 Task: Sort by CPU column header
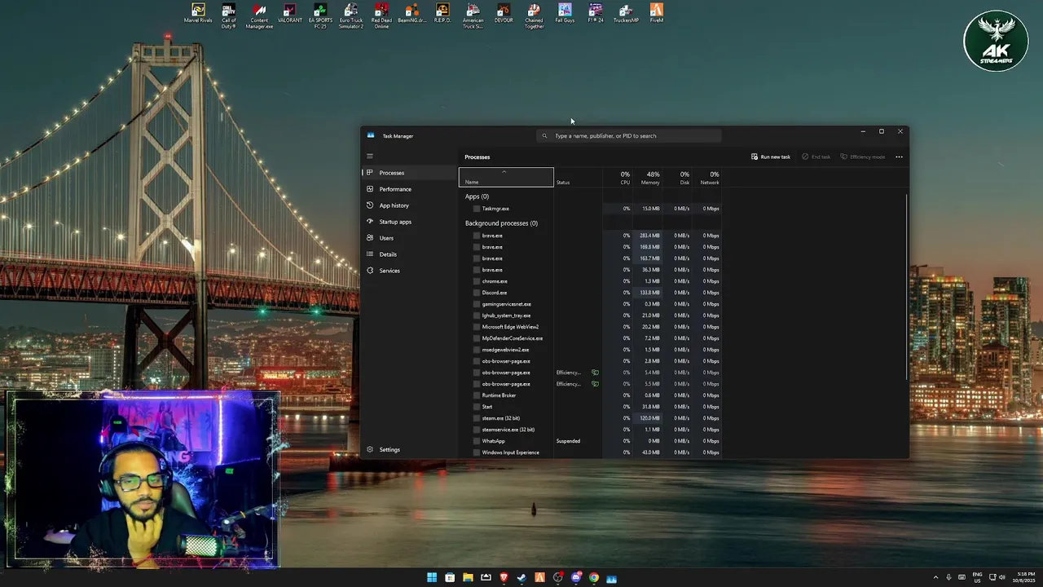tap(618, 178)
